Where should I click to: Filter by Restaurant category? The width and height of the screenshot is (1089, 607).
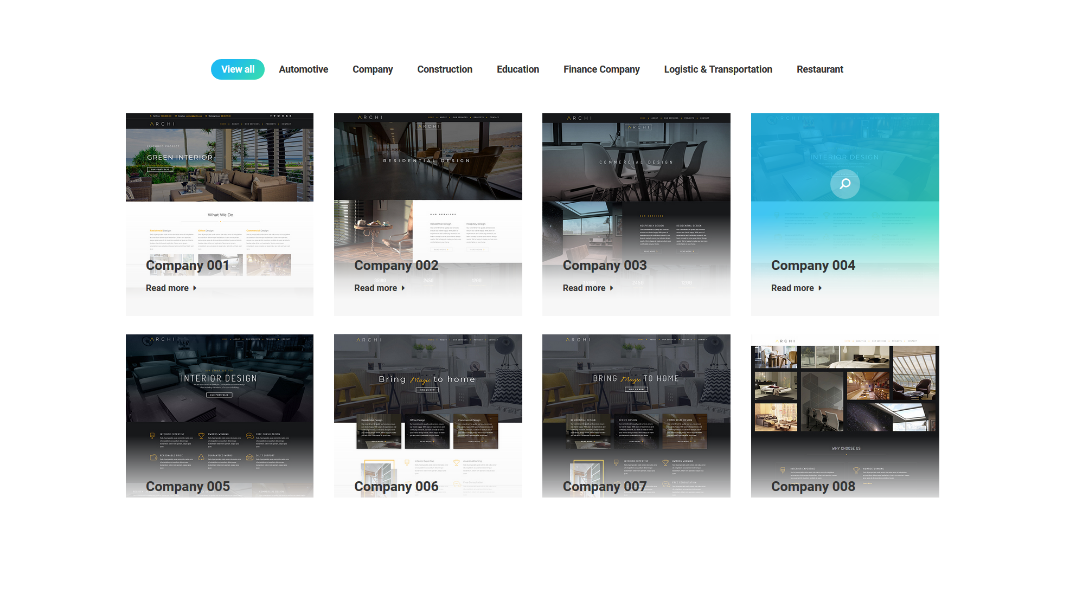click(x=820, y=69)
